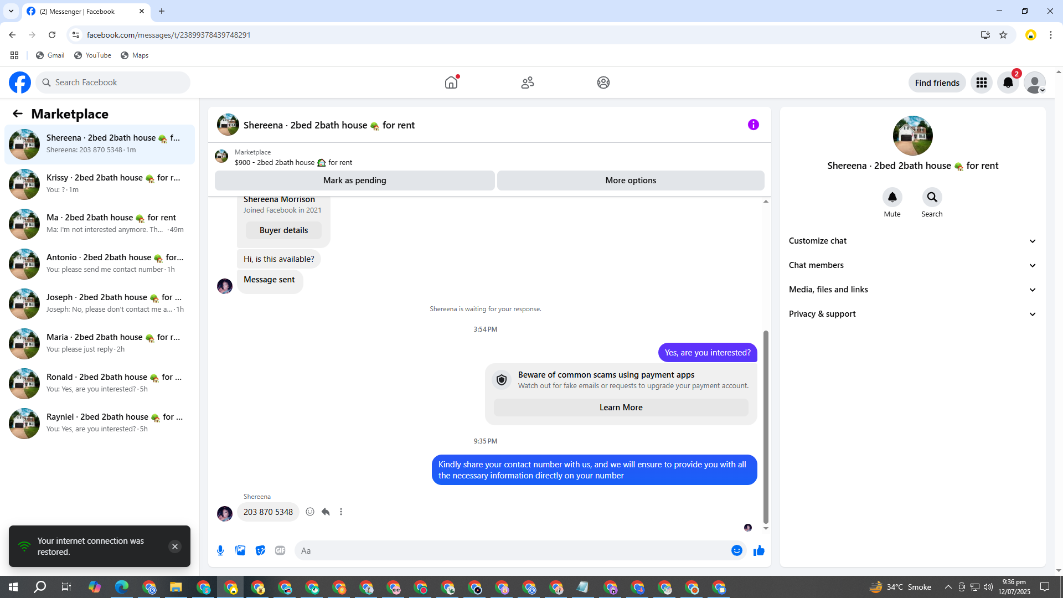The width and height of the screenshot is (1063, 598).
Task: Expand Chat members section
Action: [x=912, y=265]
